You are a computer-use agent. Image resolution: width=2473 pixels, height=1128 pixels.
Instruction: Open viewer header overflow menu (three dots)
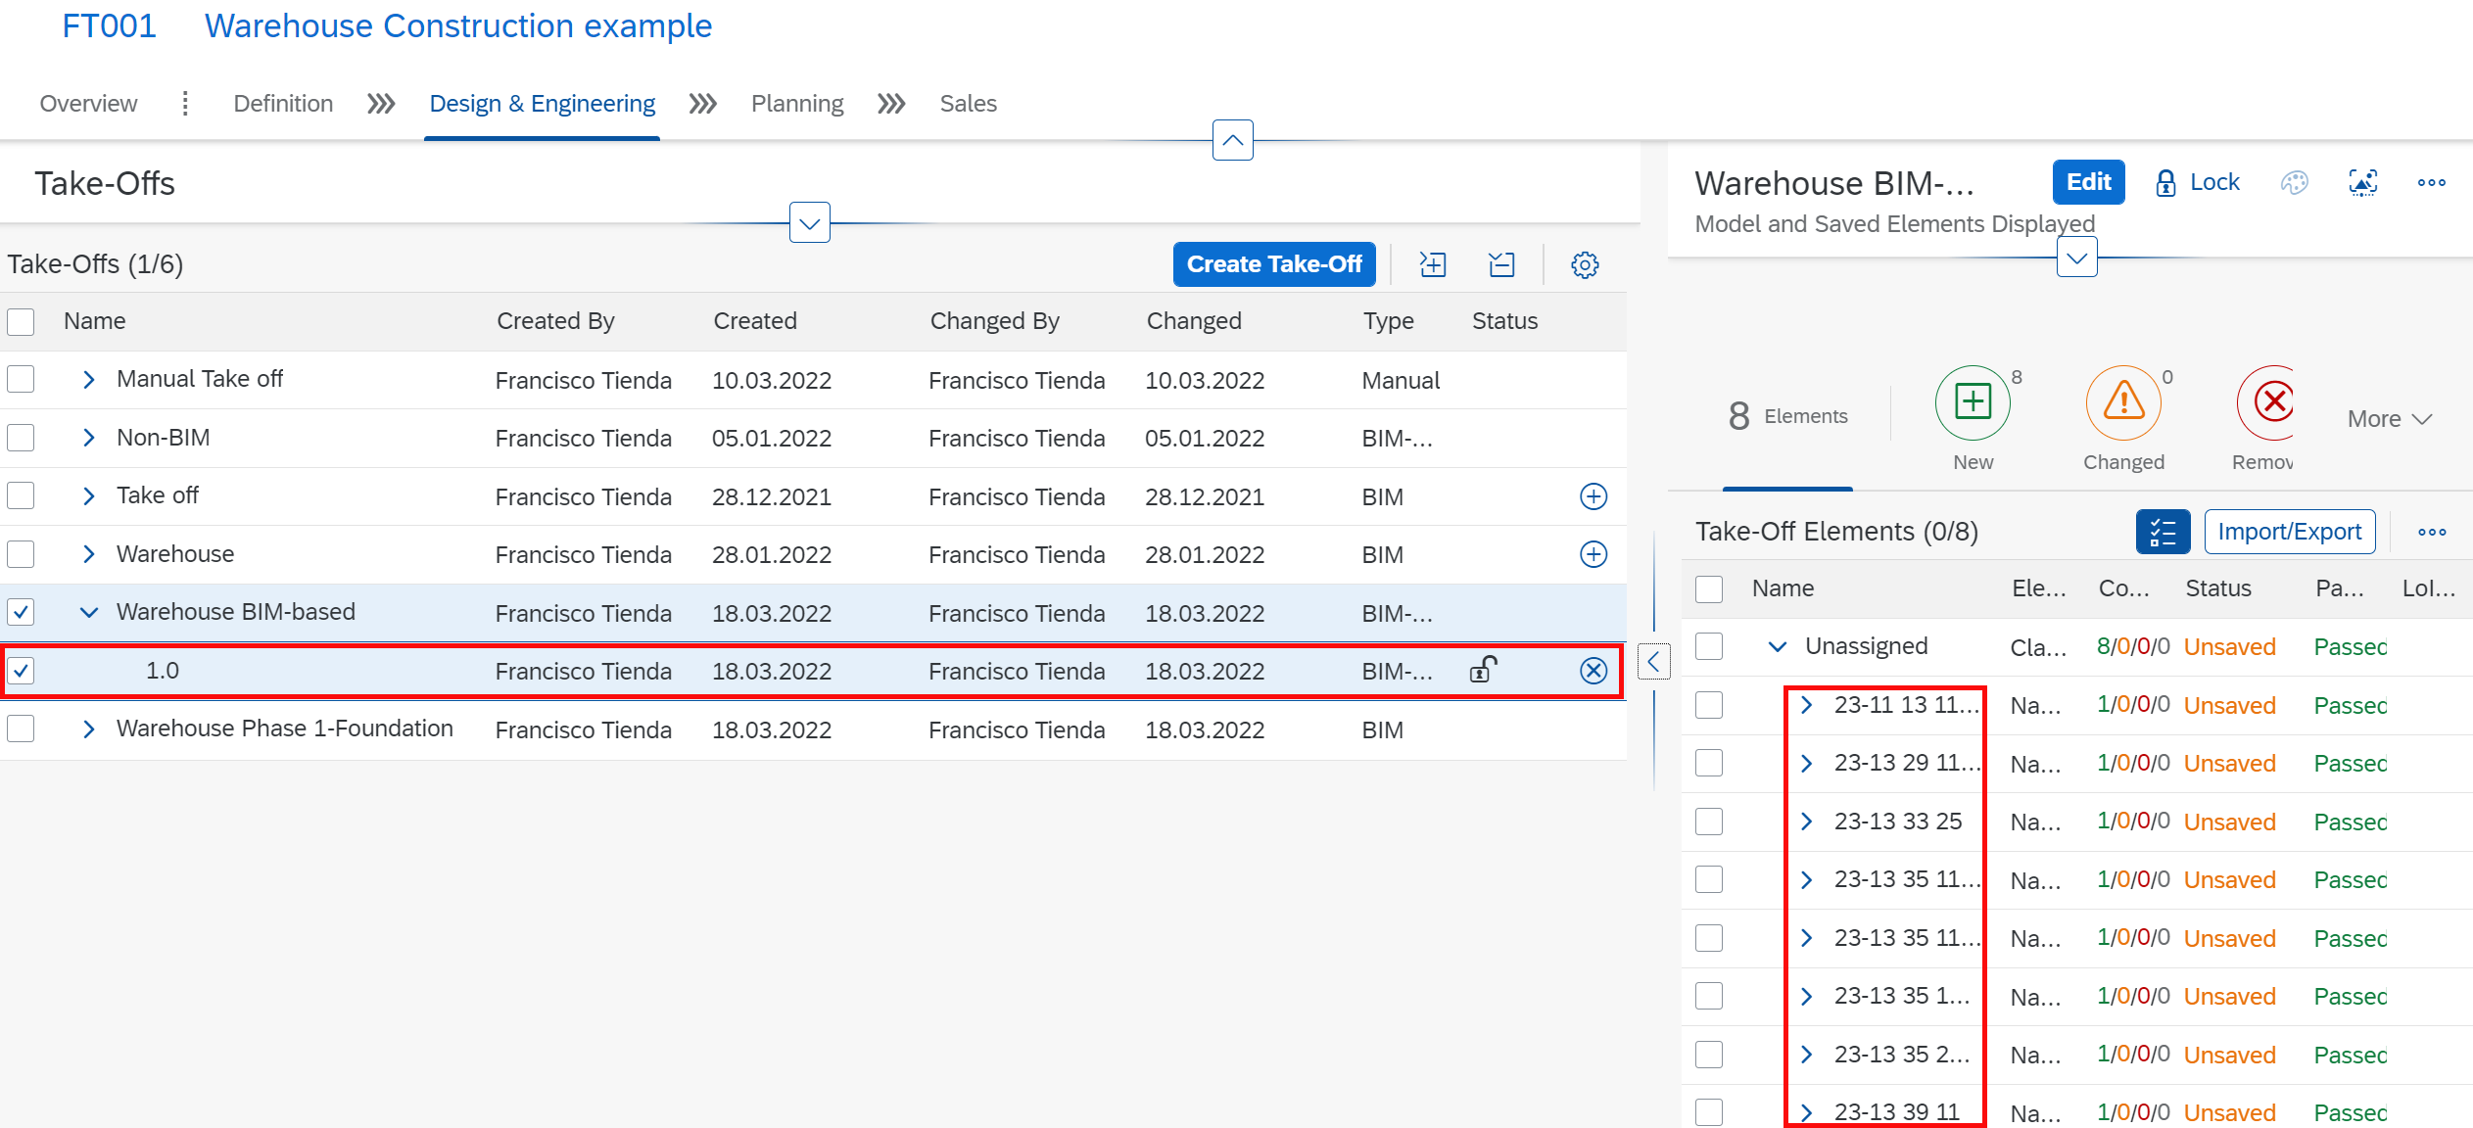2431,182
